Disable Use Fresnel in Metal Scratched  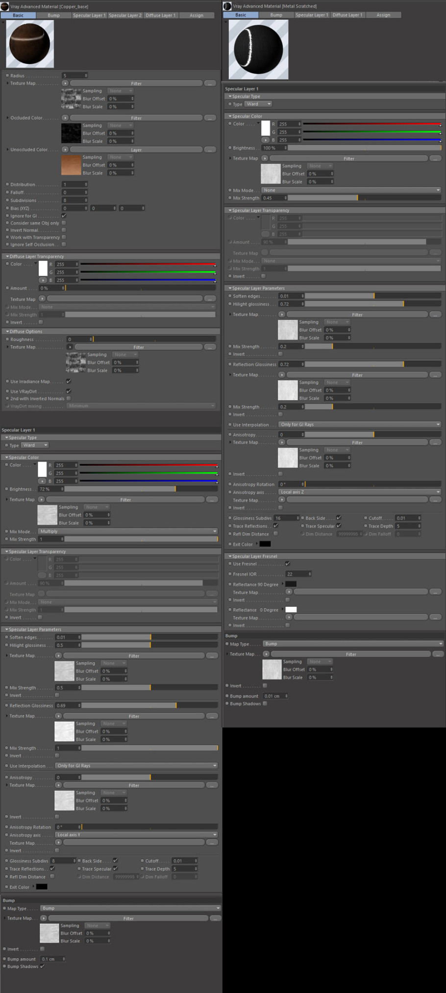point(288,564)
